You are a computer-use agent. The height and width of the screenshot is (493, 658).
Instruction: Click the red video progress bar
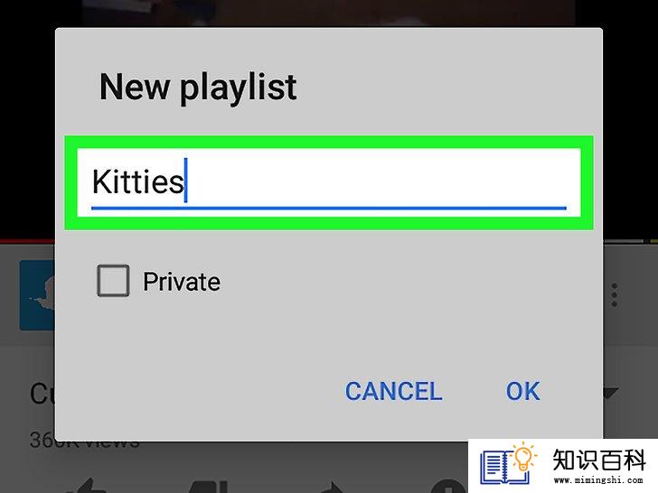coord(27,241)
